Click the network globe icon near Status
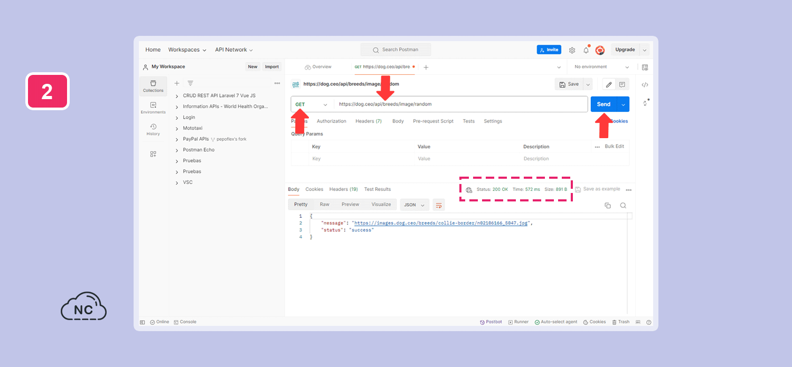 point(469,190)
